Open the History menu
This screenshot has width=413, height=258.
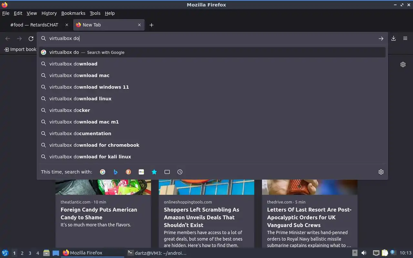click(49, 13)
